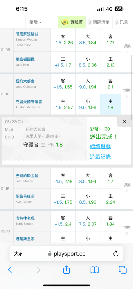Viewport: 133px width, 289px height.
Task: Tap the reload page icon
Action: click(x=116, y=254)
